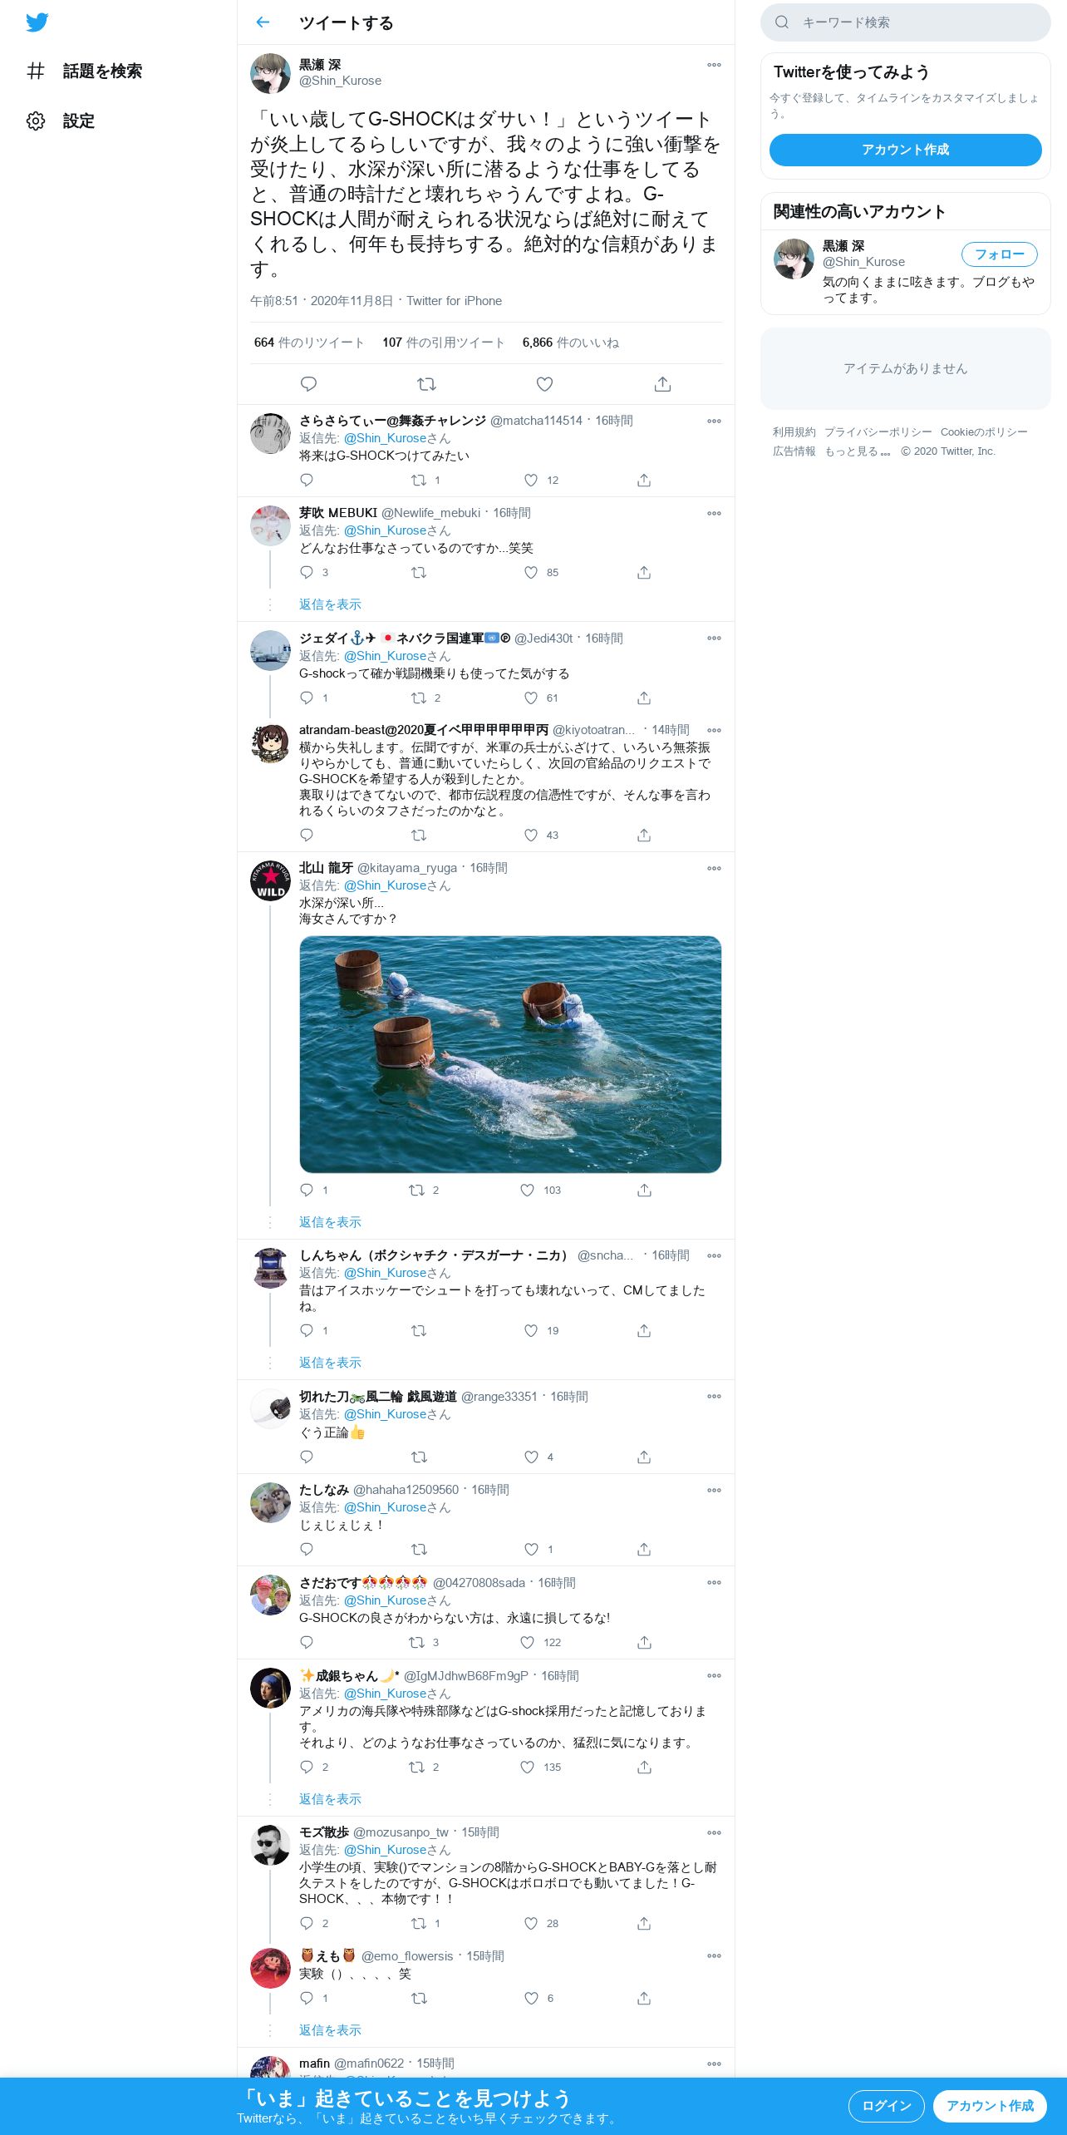
Task: Click the Twitter bird logo
Action: (37, 22)
